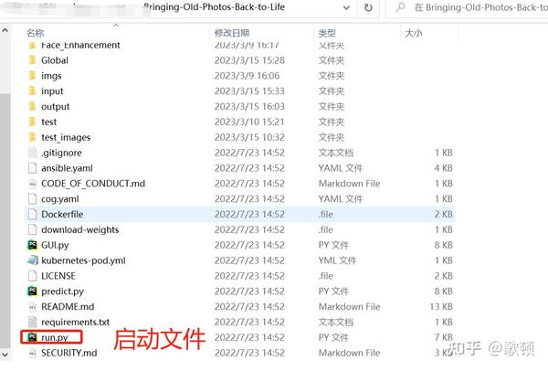Click the search magnifier icon
The height and width of the screenshot is (371, 548).
(401, 7)
